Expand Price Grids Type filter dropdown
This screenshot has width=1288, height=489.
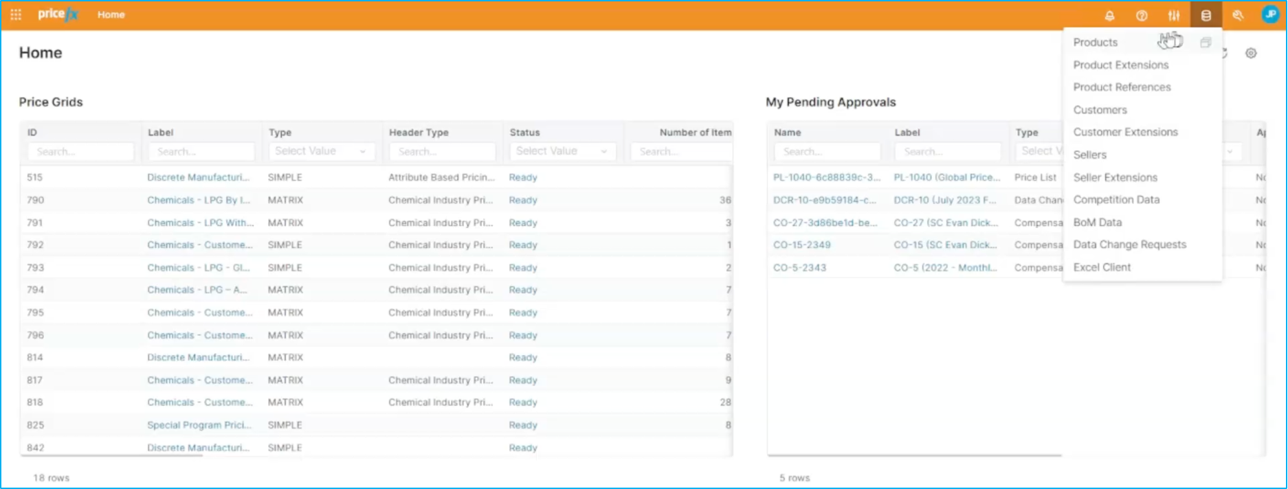point(321,151)
